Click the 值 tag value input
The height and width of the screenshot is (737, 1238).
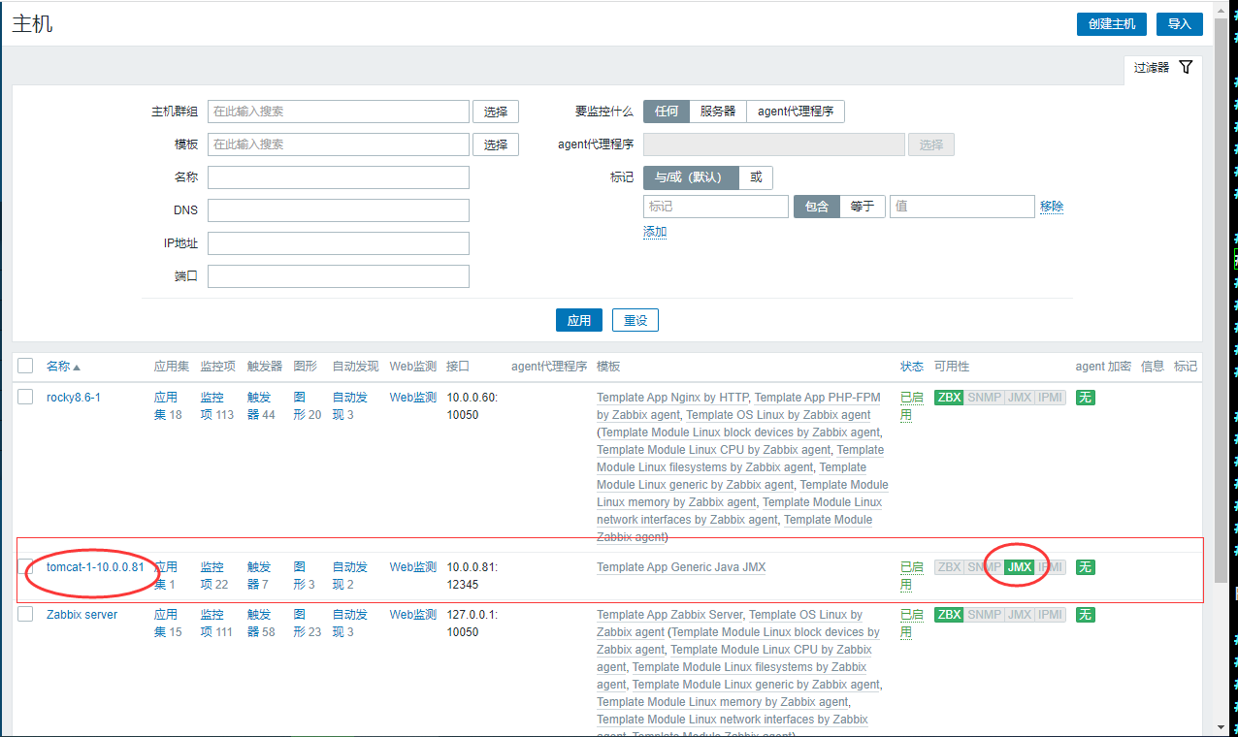tap(962, 207)
